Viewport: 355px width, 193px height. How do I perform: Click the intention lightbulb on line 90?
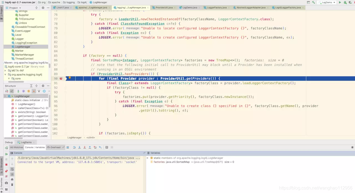pos(70,78)
